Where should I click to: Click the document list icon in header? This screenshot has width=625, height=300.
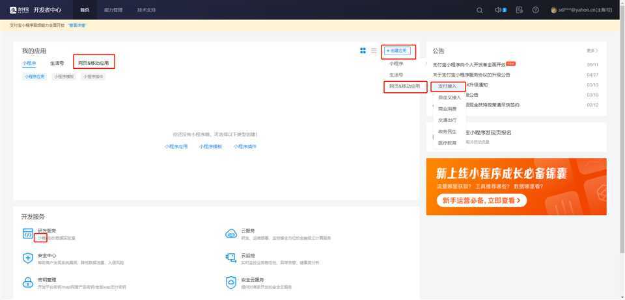coord(519,10)
